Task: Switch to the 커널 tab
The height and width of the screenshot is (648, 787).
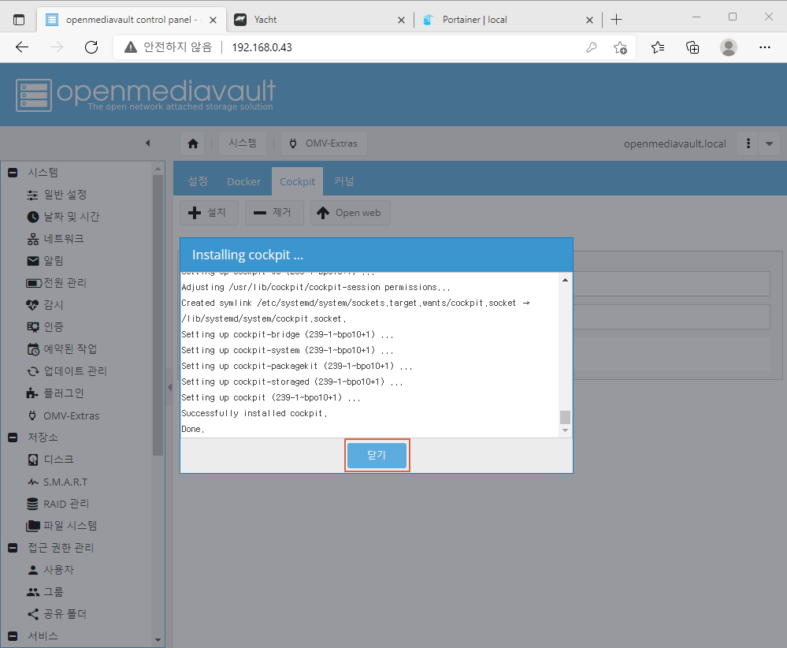Action: (343, 181)
